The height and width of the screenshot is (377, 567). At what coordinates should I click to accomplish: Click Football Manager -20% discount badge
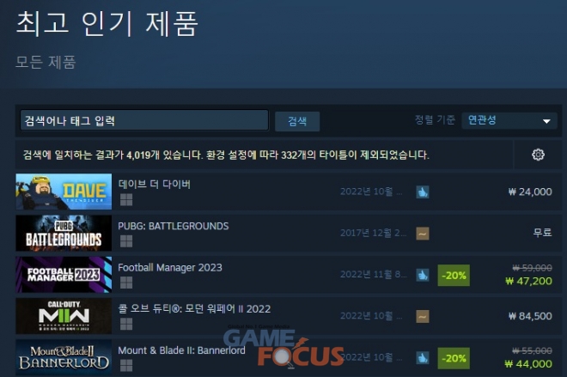(x=454, y=276)
